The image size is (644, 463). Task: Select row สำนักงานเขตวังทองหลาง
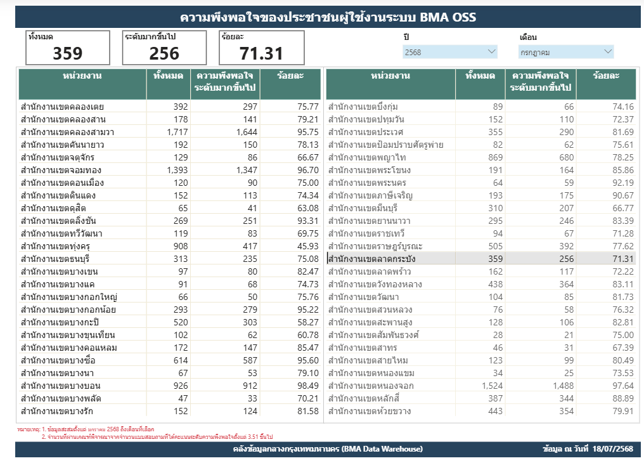pyautogui.click(x=481, y=284)
